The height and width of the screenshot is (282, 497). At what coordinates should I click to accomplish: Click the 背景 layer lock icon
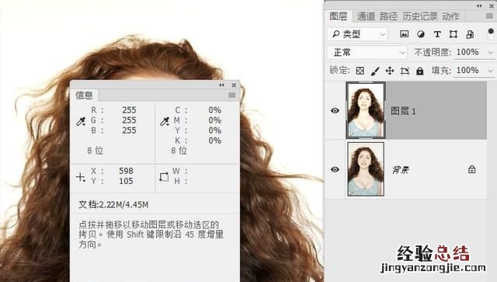(471, 169)
